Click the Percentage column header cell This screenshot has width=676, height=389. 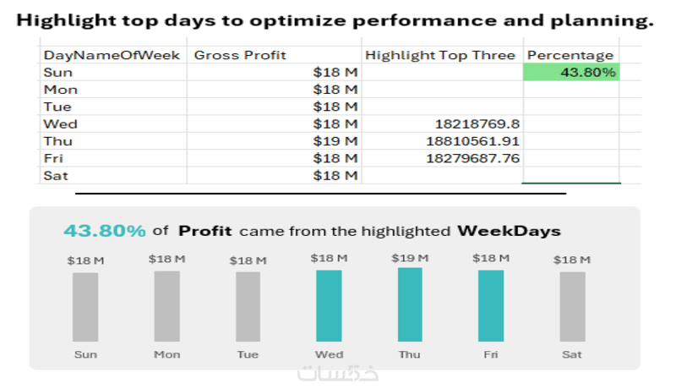click(x=570, y=55)
